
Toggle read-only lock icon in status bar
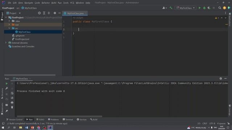tap(229, 123)
